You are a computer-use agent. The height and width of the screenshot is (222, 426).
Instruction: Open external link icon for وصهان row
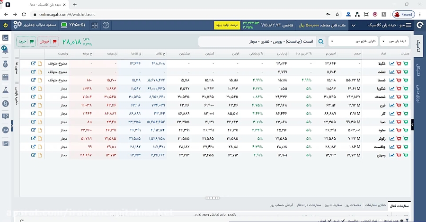(x=33, y=155)
